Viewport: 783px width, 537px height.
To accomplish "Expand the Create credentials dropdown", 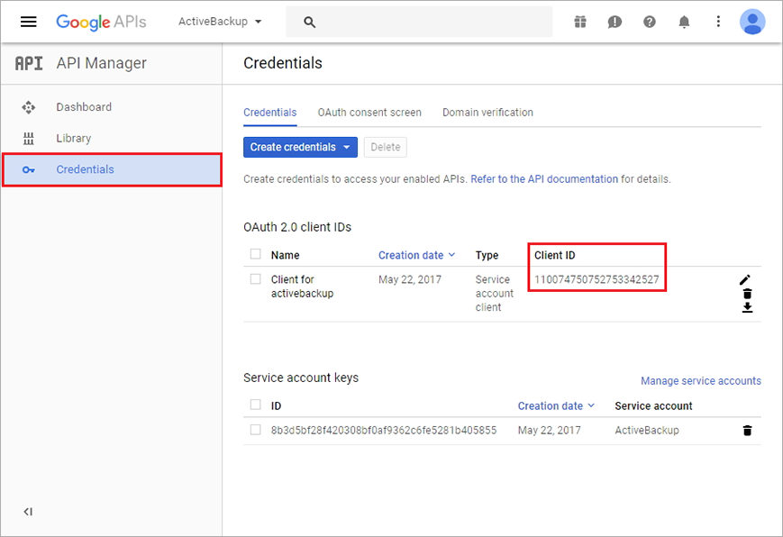I will click(300, 148).
